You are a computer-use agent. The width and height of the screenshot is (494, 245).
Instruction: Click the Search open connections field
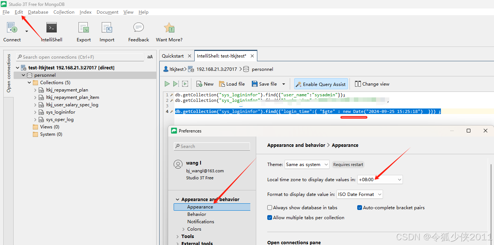80,57
